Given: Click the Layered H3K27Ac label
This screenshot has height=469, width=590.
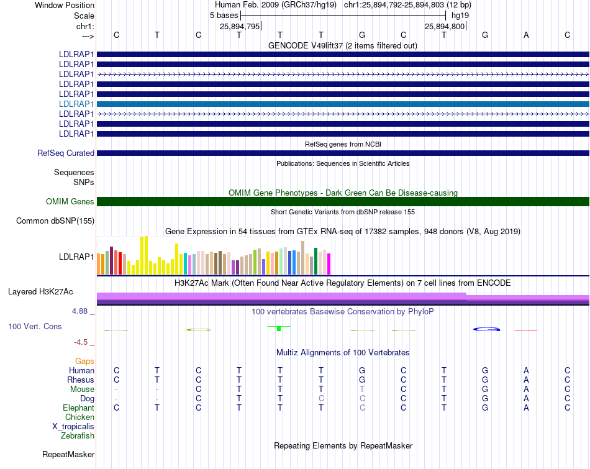Looking at the screenshot, I should (40, 292).
